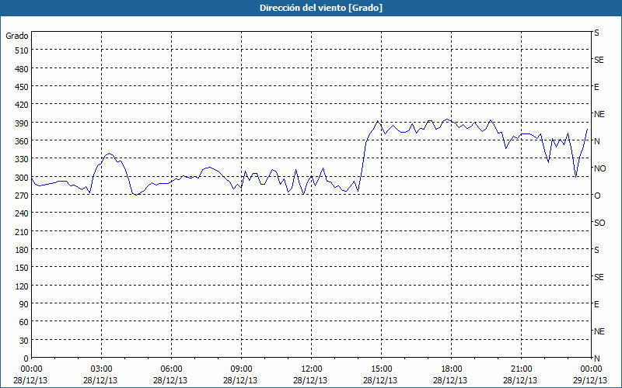Image resolution: width=622 pixels, height=388 pixels.
Task: Click the 09:00 time label
Action: pyautogui.click(x=241, y=369)
